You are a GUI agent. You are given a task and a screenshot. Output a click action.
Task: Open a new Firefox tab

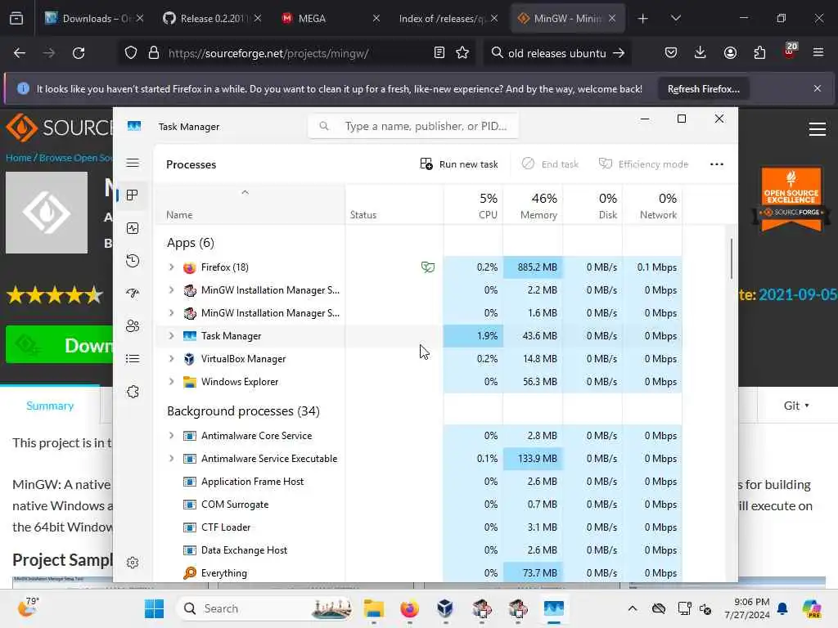click(x=643, y=18)
